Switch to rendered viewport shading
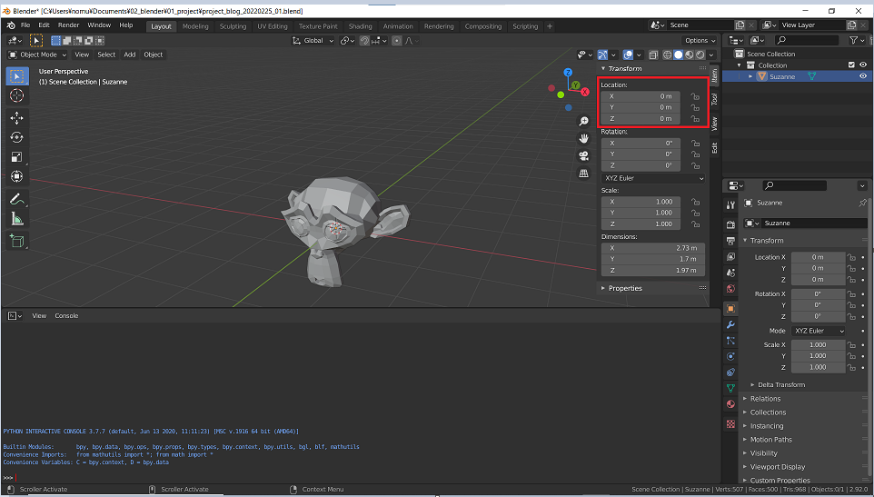Viewport: 874px width, 497px height. point(700,55)
